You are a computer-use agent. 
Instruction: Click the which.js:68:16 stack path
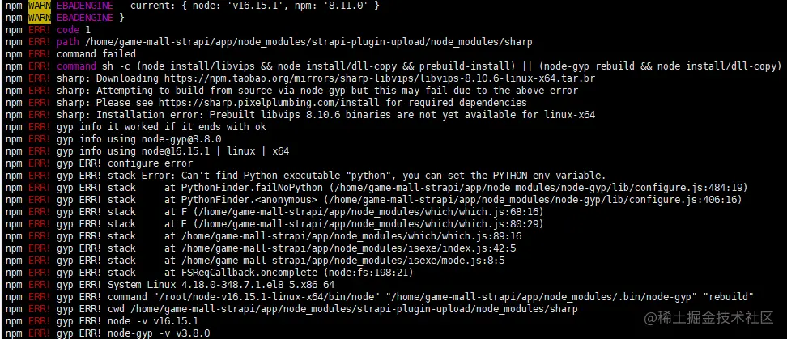[x=366, y=212]
